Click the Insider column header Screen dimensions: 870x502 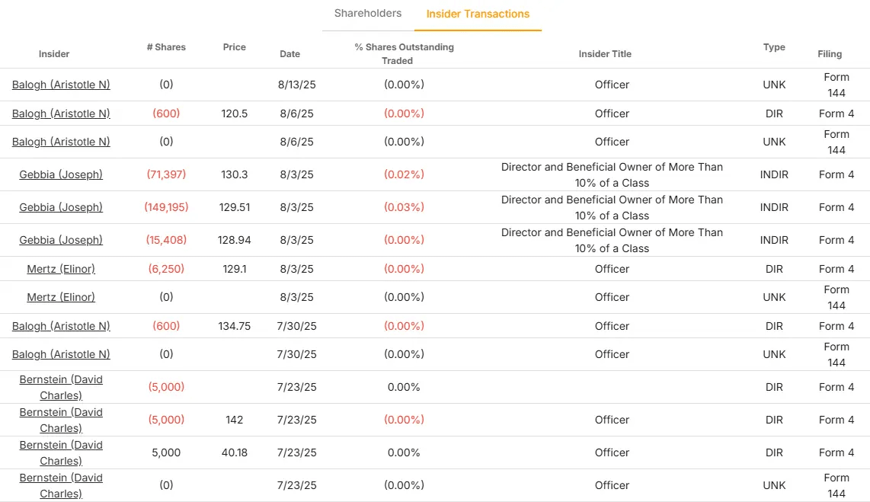point(54,54)
